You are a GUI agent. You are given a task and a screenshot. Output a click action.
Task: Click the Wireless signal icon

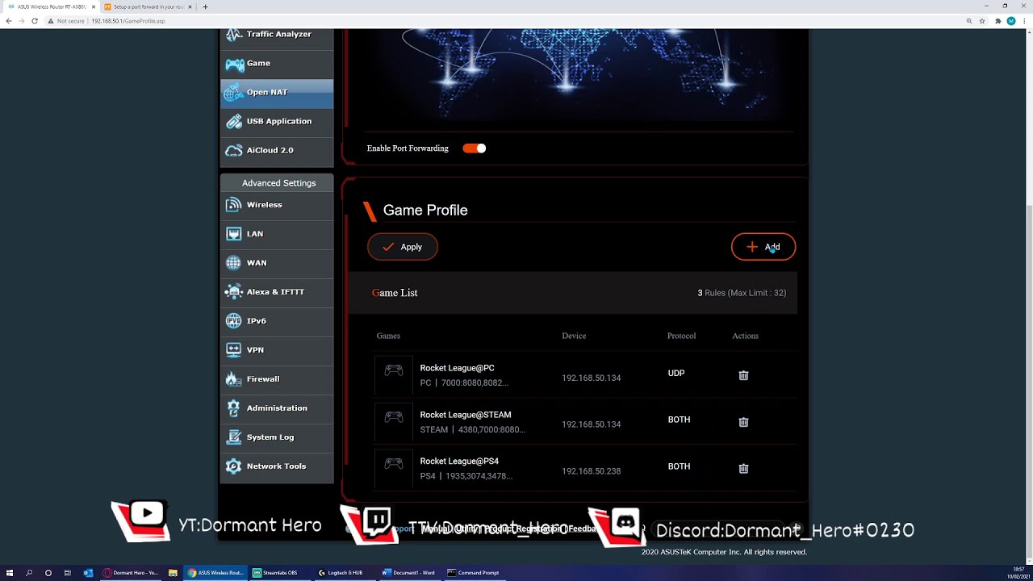(x=234, y=205)
